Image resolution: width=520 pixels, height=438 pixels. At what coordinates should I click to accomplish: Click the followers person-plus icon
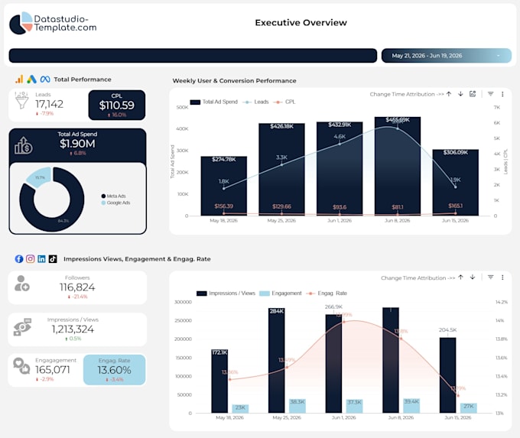[22, 284]
